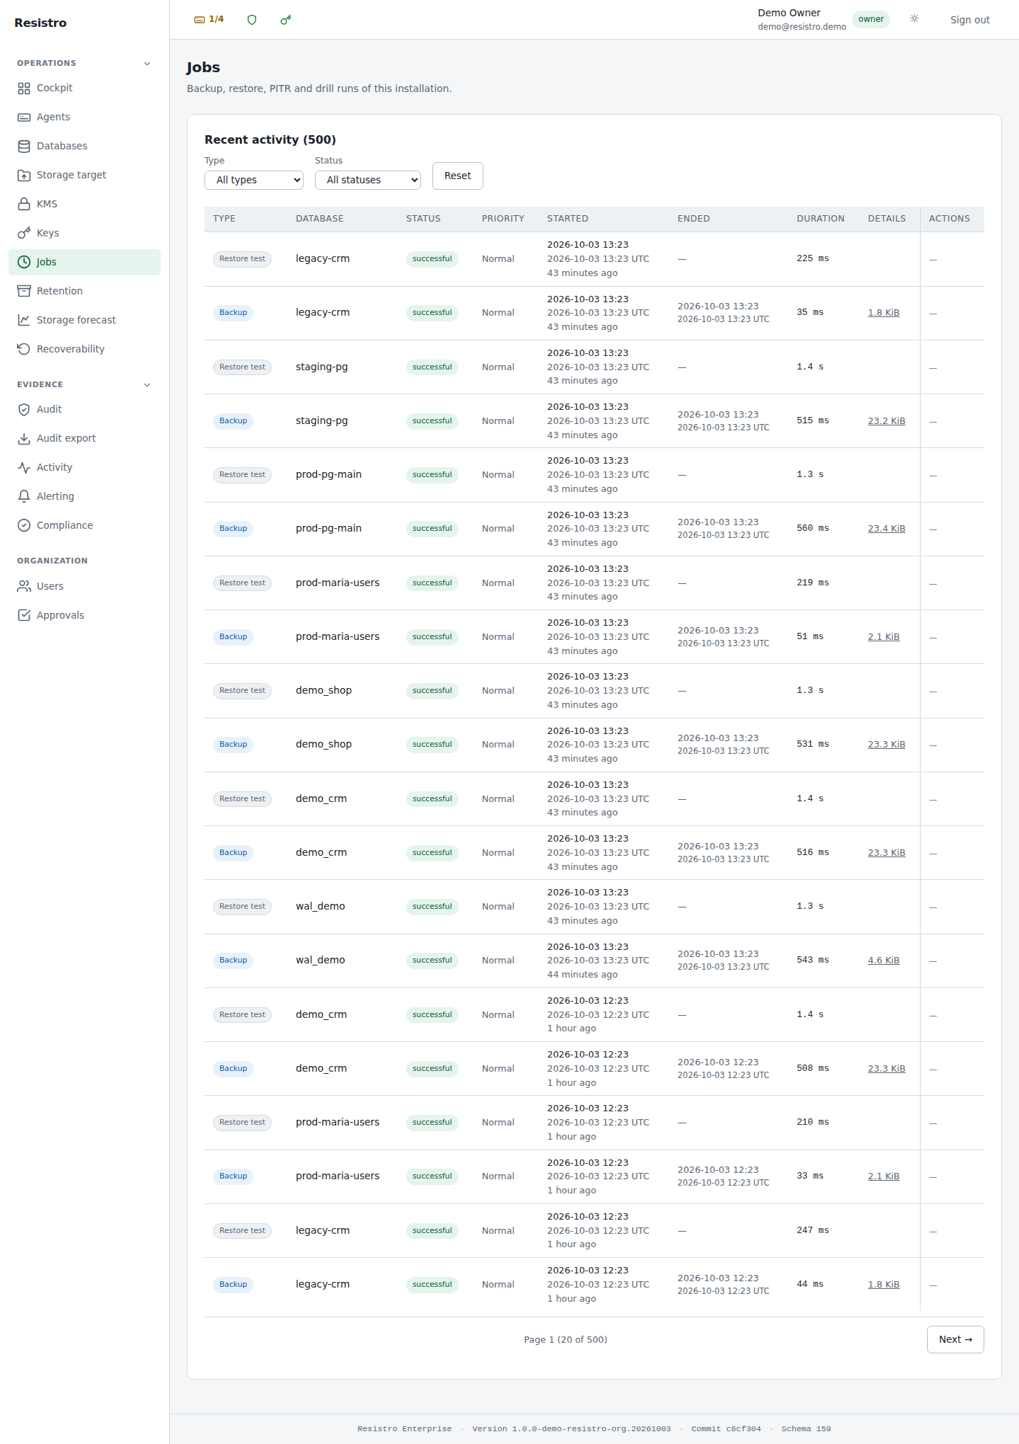The height and width of the screenshot is (1444, 1019).
Task: Click the 1/4 agents indicator
Action: click(209, 20)
